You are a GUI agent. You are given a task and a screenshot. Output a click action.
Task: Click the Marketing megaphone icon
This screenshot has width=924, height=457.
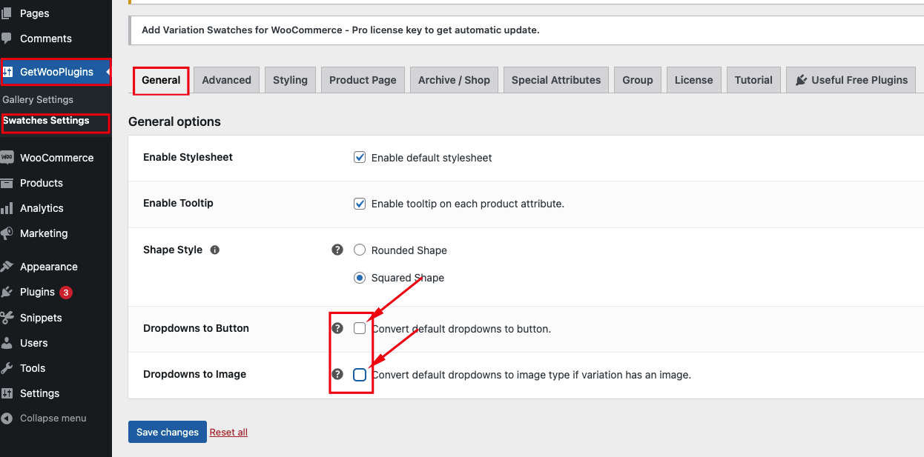point(7,233)
